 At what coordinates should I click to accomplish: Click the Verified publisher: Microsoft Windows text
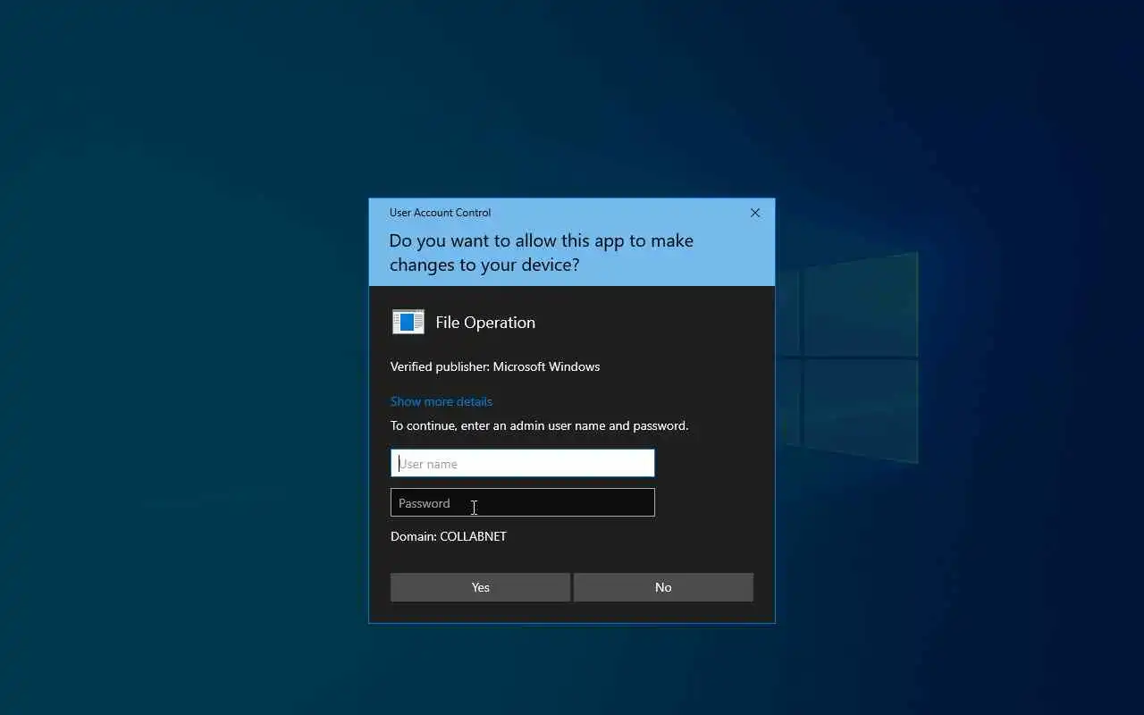click(x=495, y=366)
